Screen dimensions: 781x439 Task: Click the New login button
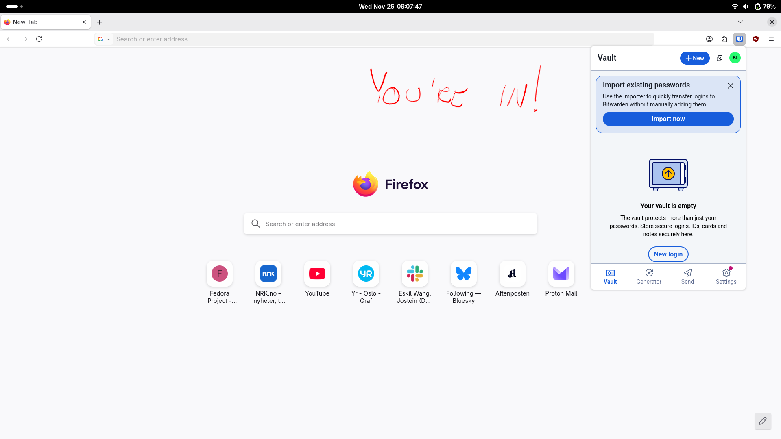(x=668, y=254)
